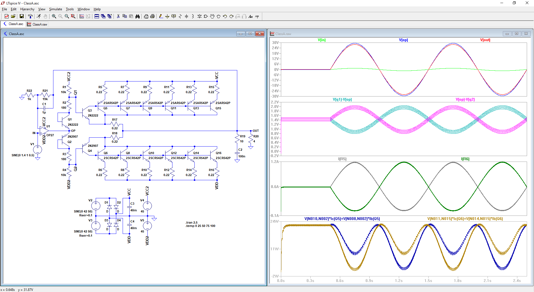The width and height of the screenshot is (534, 292).
Task: Click the OP27 op-amp label
Action: 50,135
